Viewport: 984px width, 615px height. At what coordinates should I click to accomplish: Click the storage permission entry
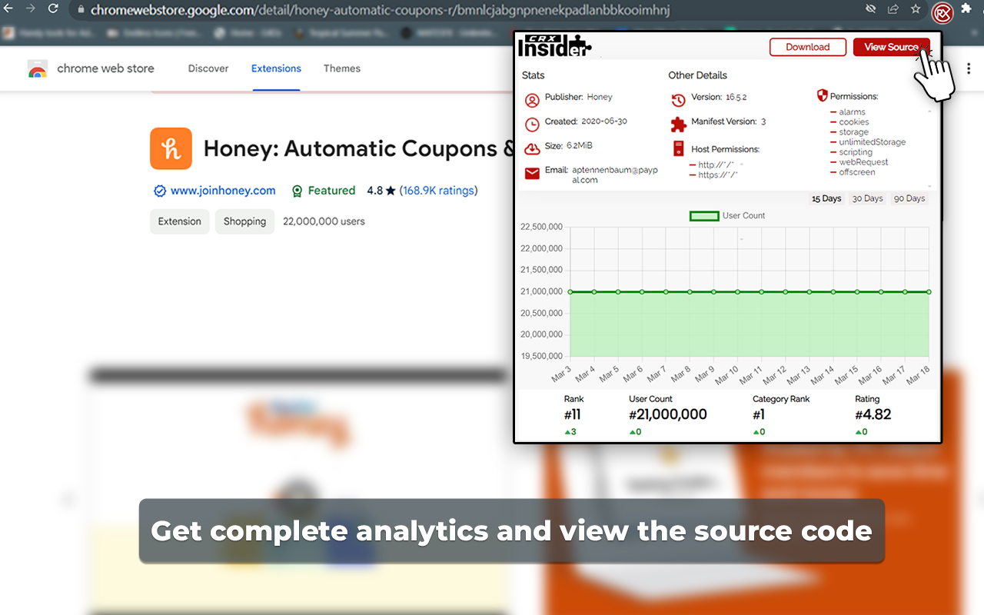[853, 132]
